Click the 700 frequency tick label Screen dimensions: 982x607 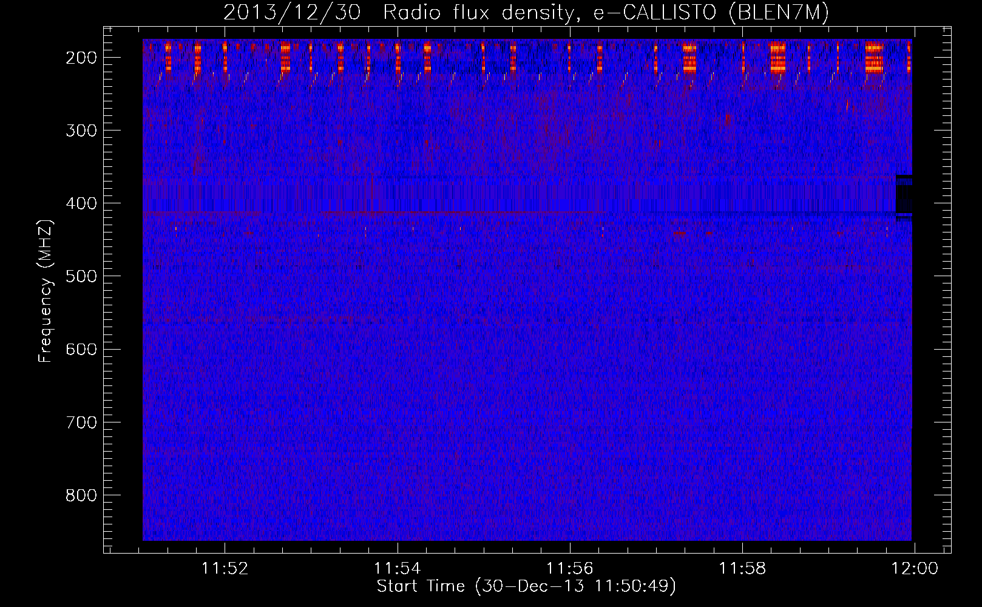(81, 422)
